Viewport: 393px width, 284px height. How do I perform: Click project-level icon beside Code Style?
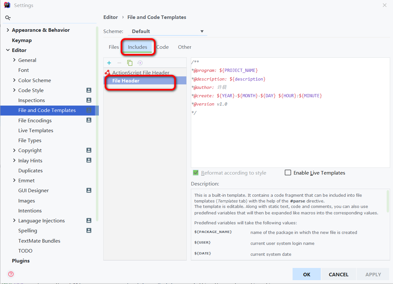coord(89,90)
